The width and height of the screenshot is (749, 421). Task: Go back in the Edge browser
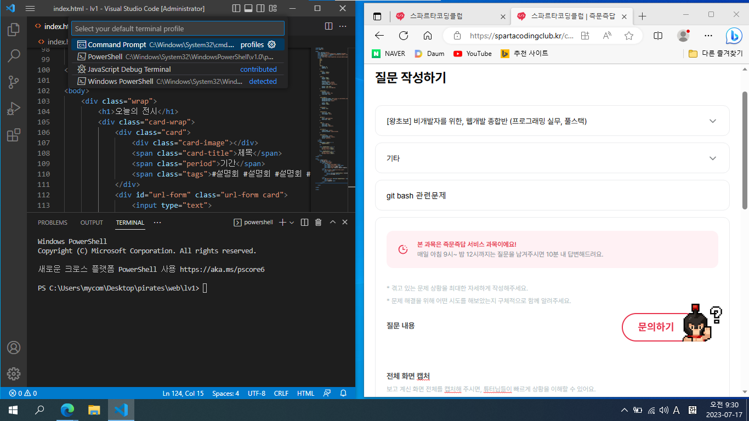(379, 36)
